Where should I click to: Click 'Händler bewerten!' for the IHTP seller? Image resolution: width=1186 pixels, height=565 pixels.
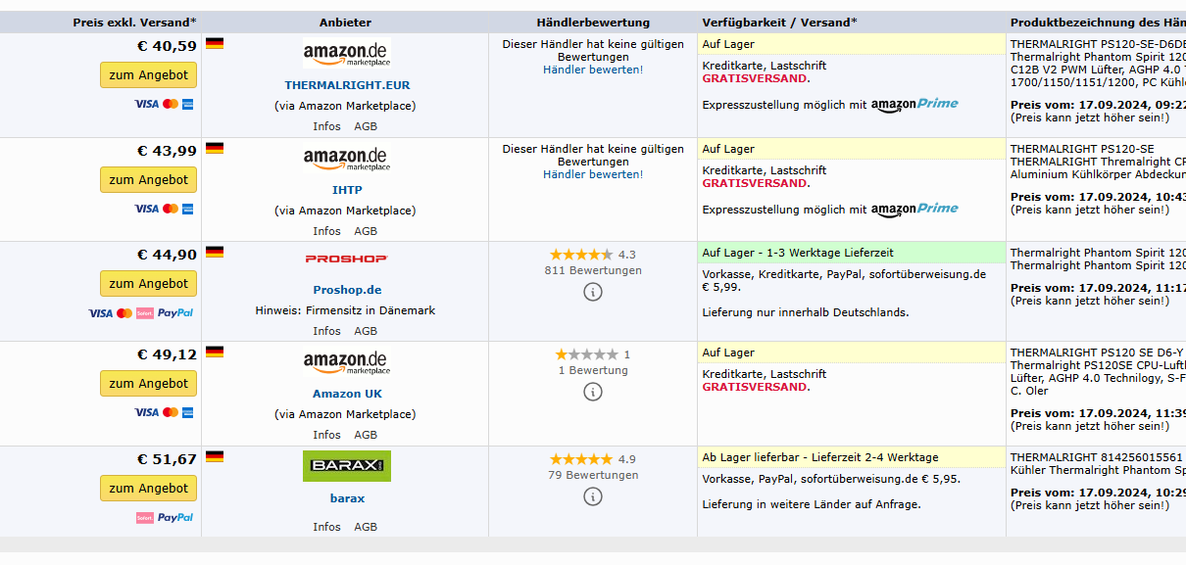pyautogui.click(x=593, y=174)
